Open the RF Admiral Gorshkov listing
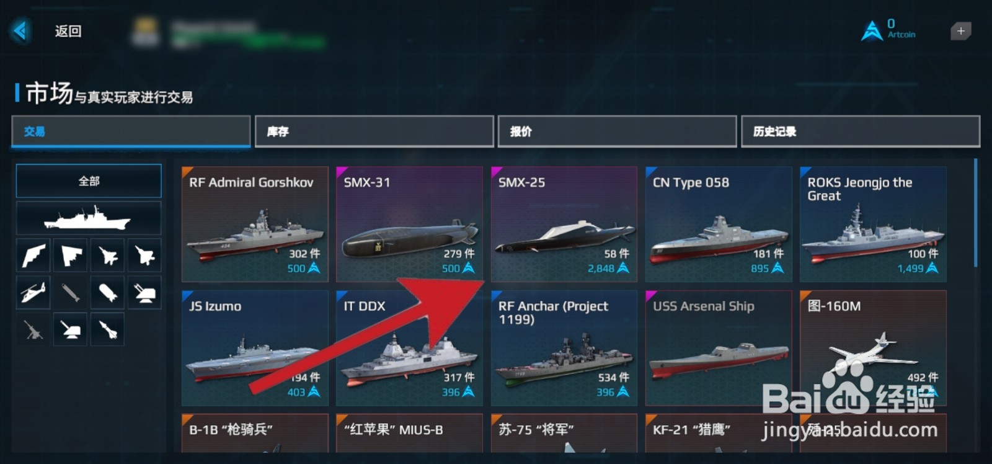The height and width of the screenshot is (464, 992). point(255,224)
